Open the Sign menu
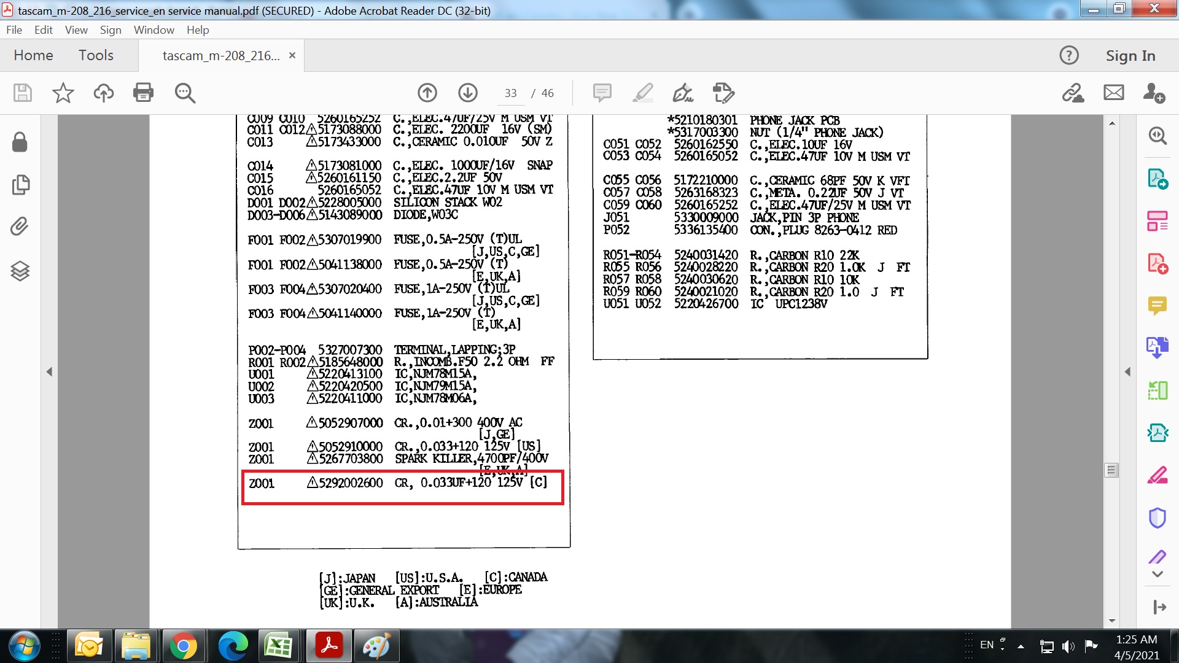Image resolution: width=1179 pixels, height=663 pixels. tap(111, 29)
